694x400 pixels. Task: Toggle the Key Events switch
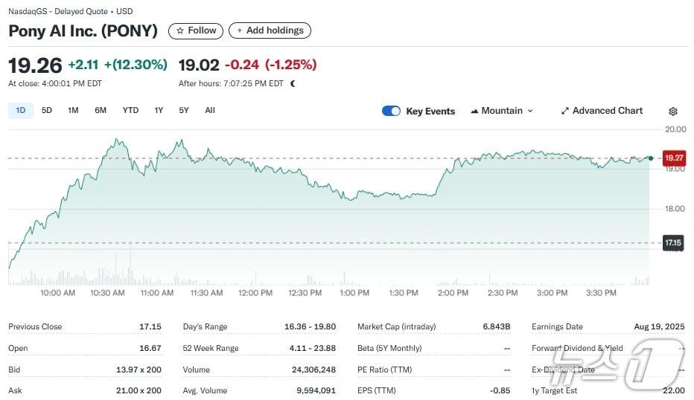tap(391, 111)
